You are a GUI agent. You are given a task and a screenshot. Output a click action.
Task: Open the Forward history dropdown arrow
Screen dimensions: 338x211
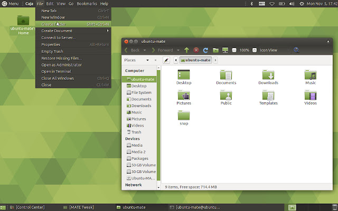(178, 50)
